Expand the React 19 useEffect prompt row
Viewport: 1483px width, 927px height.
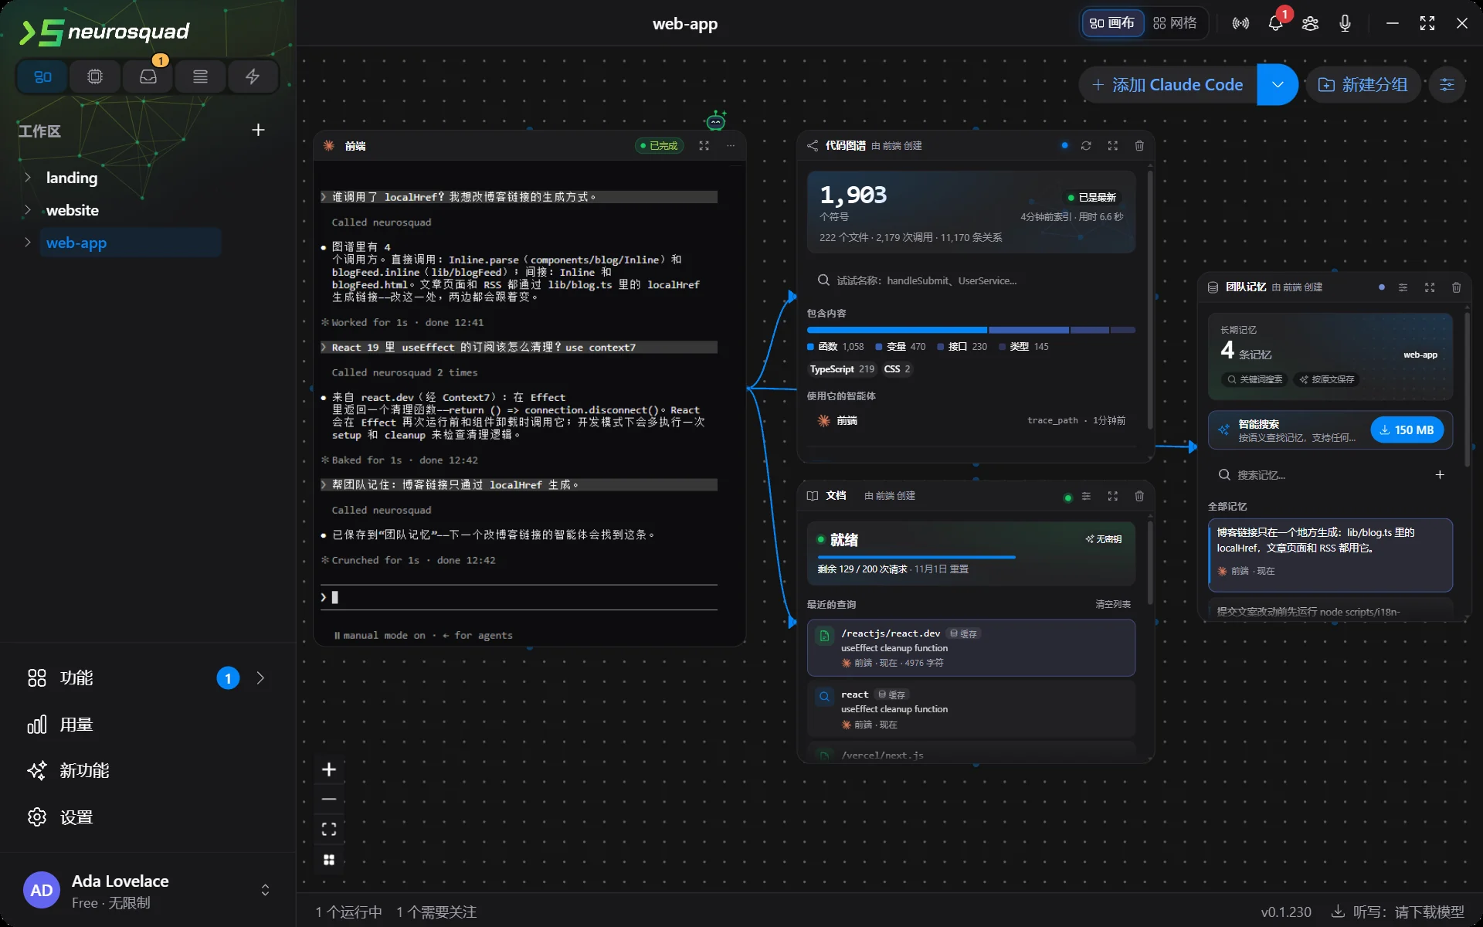519,348
